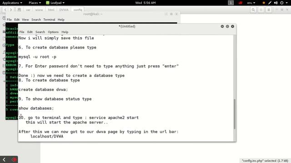Click line 'show databases;'
Viewport: 291px width, 163px height.
[36, 108]
